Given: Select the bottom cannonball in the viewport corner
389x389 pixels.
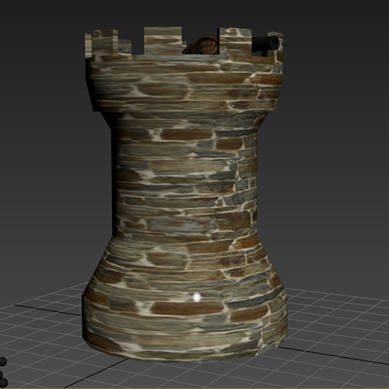Looking at the screenshot, I should [3, 383].
